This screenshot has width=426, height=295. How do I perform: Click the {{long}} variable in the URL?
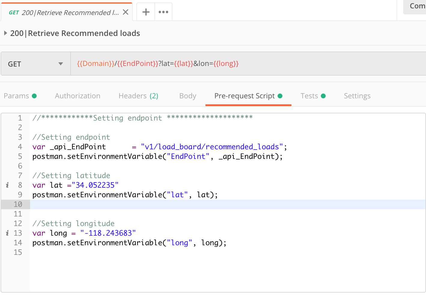[226, 64]
